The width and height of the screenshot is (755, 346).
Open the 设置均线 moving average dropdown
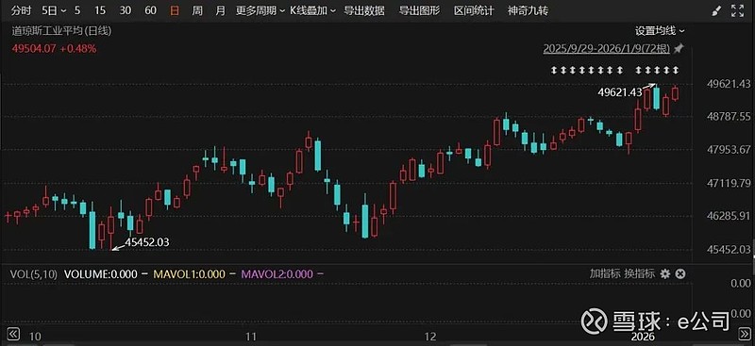[x=660, y=31]
